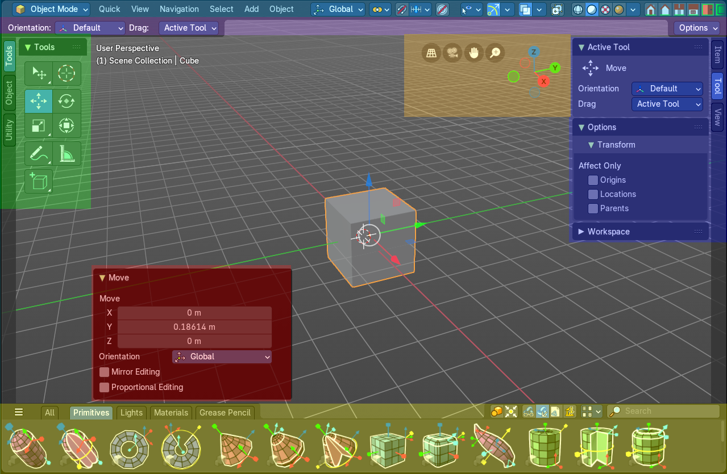Open the Item sidebar tab
727x474 pixels.
point(717,54)
